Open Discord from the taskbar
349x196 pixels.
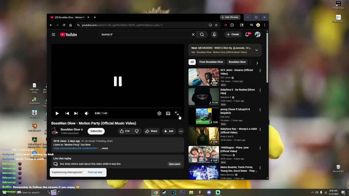(209, 192)
